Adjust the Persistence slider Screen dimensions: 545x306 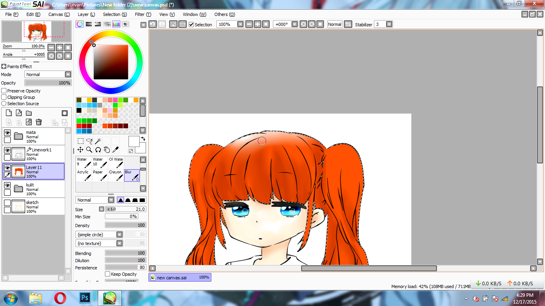pyautogui.click(x=126, y=267)
